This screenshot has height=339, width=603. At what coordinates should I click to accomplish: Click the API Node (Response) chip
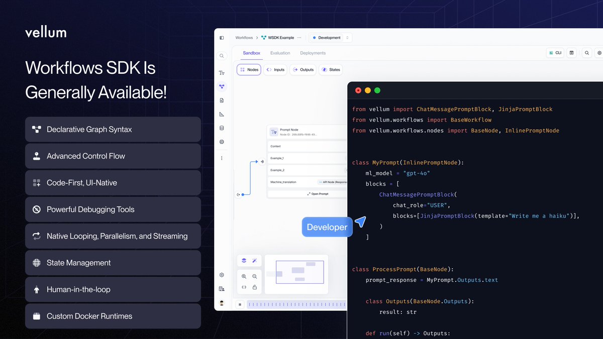[x=332, y=182]
